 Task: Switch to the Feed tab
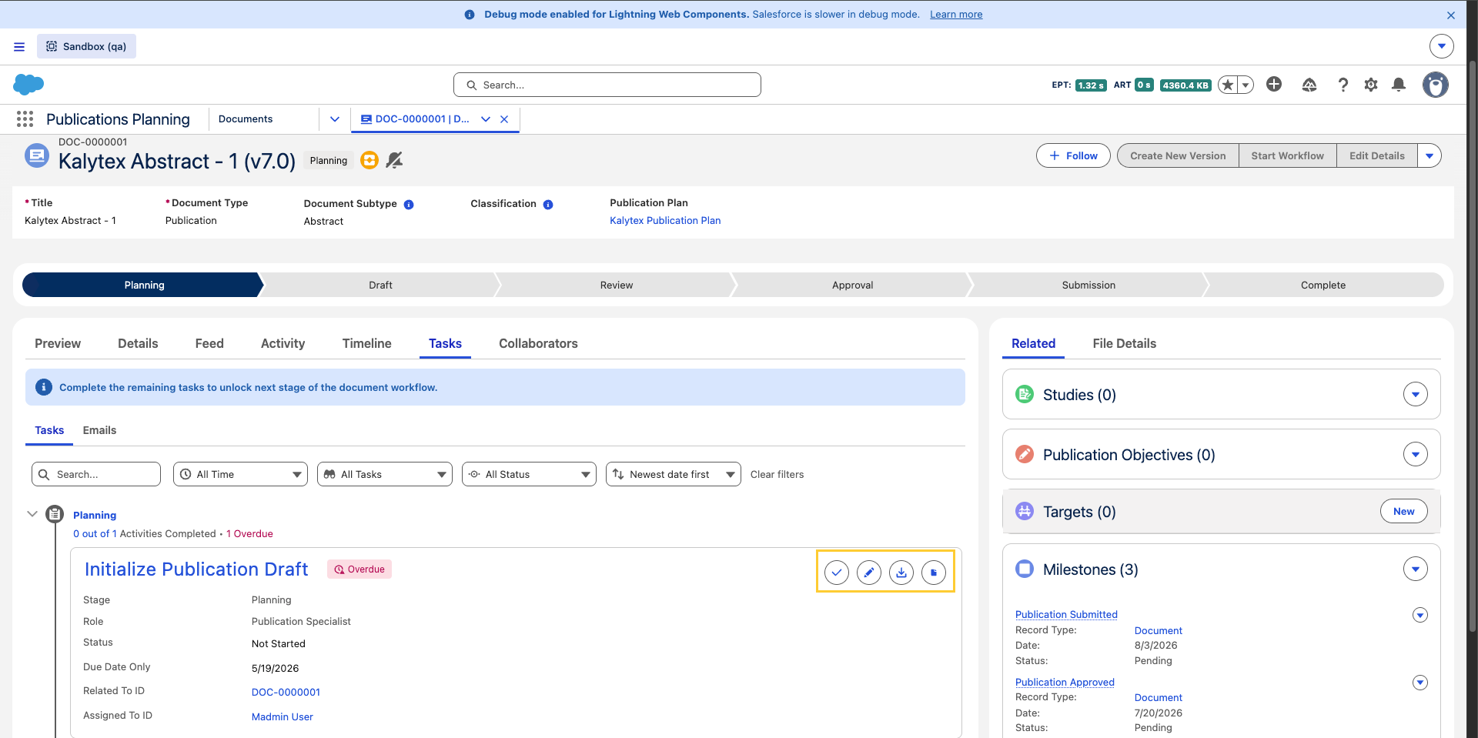[x=209, y=344]
